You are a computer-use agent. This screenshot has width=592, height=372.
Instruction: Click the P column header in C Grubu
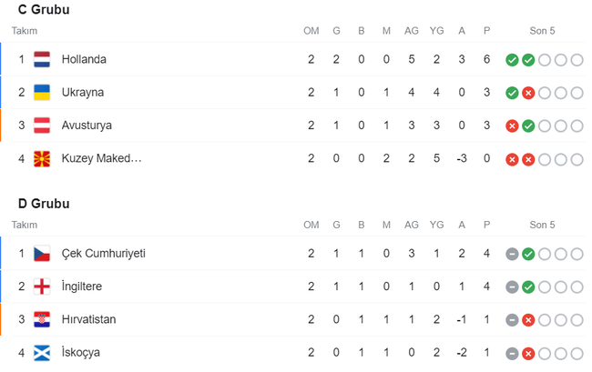[x=486, y=31]
